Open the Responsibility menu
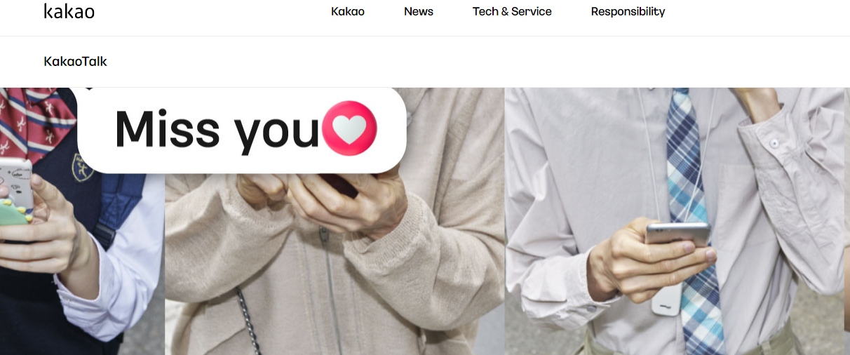 (x=628, y=11)
